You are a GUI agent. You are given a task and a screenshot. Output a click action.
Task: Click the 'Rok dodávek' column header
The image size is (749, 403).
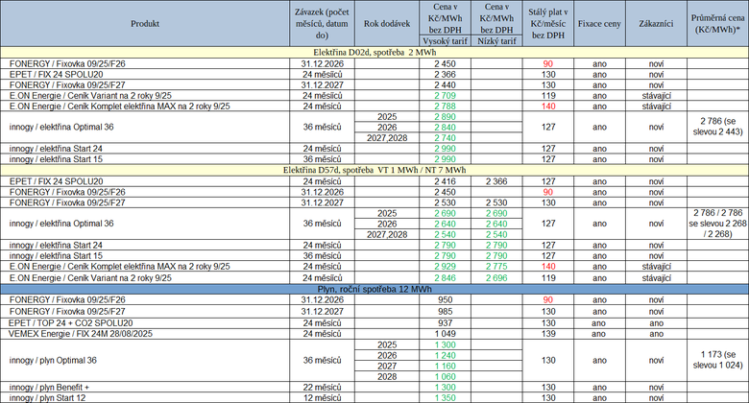pyautogui.click(x=387, y=23)
